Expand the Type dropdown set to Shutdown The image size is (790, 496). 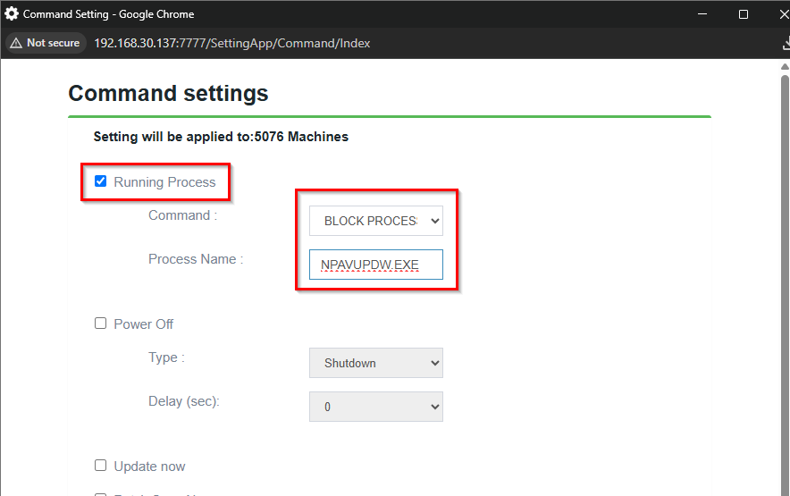(375, 363)
